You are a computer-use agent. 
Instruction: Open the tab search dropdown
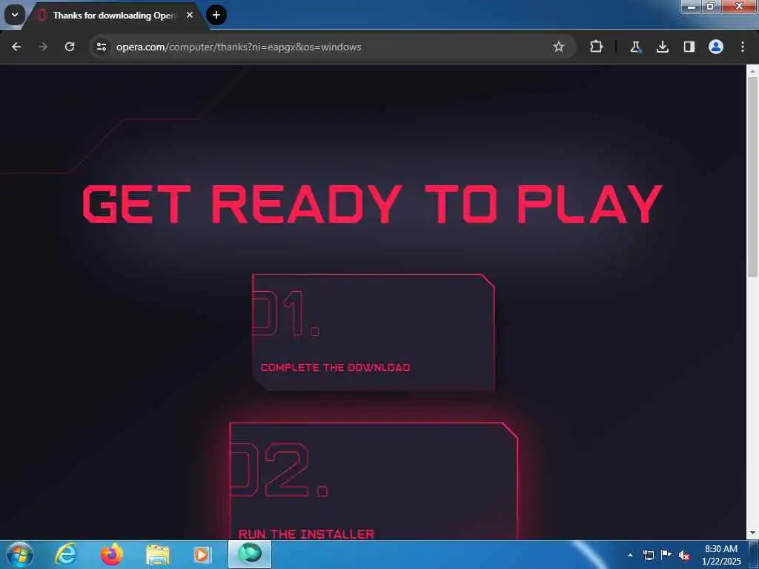coord(15,15)
